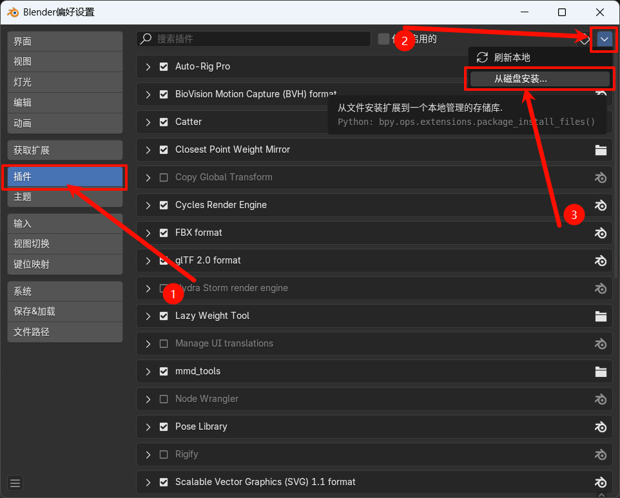Choose 刷新本地 (Refresh Local) from the dropdown
Viewport: 620px width, 498px height.
pos(539,58)
